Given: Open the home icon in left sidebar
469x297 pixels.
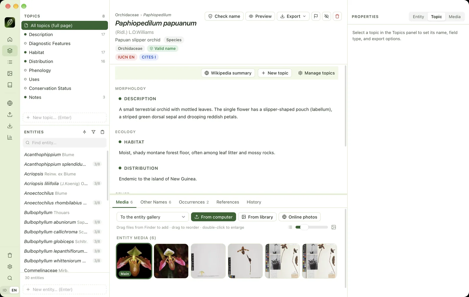Looking at the screenshot, I should click(10, 39).
